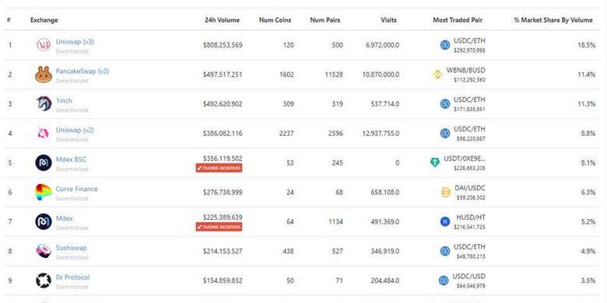Click the $386,082,116 volume value
Image resolution: width=607 pixels, height=303 pixels.
223,134
